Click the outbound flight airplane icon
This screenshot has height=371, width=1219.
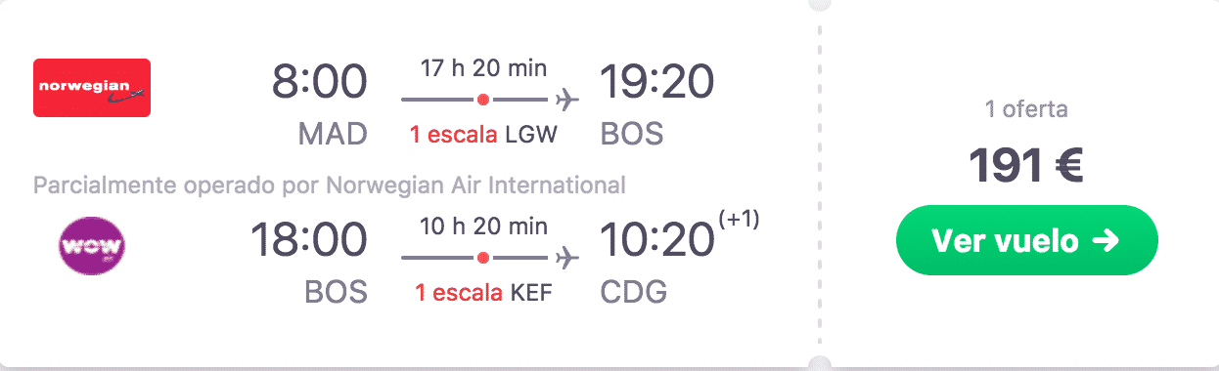pyautogui.click(x=565, y=99)
